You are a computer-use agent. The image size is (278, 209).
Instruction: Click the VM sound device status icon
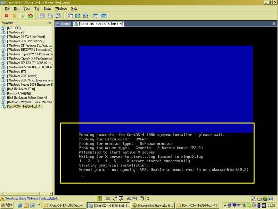click(271, 199)
